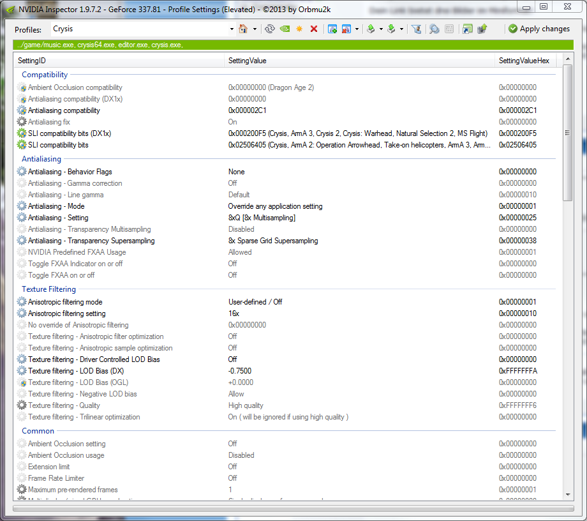Image resolution: width=587 pixels, height=521 pixels.
Task: Click the refresh arrows icon in the toolbar
Action: pos(269,29)
